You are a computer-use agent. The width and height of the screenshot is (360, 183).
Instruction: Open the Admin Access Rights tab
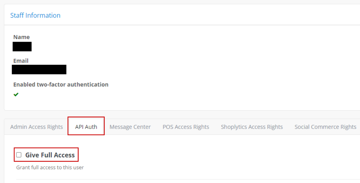coord(36,127)
